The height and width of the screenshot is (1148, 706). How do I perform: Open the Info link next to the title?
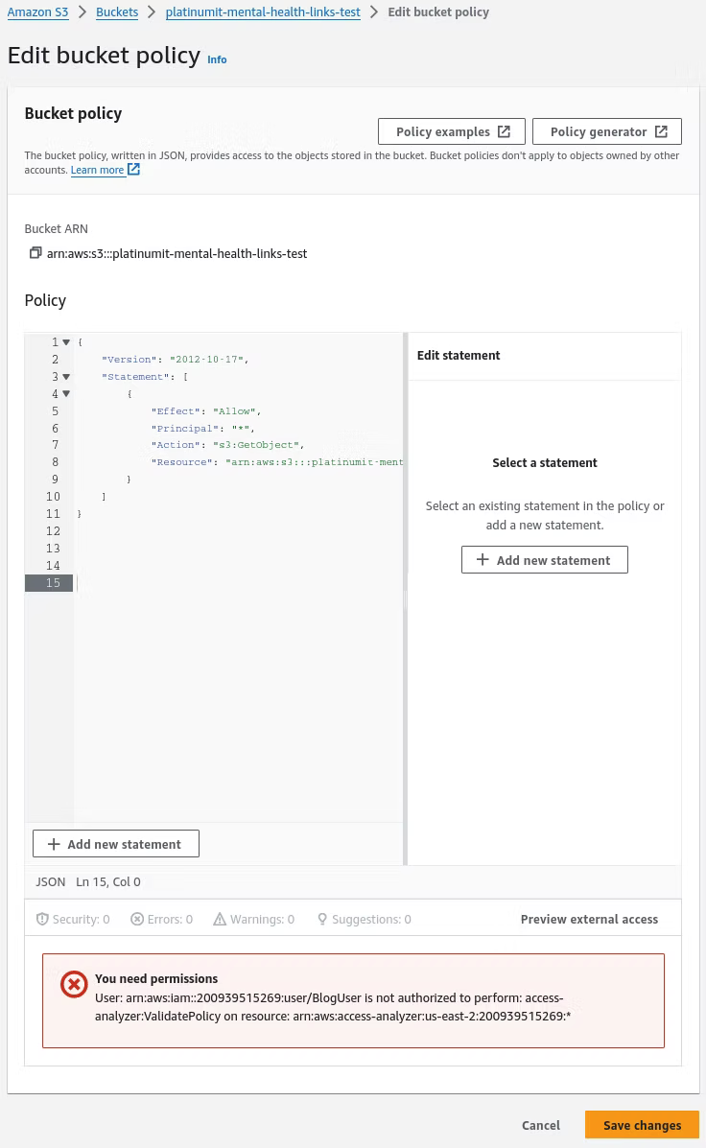(x=217, y=60)
